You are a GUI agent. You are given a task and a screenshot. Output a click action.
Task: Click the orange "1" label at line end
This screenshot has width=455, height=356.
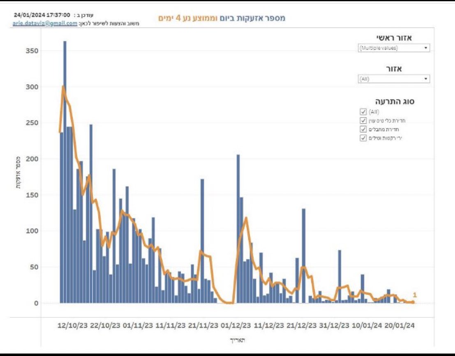coord(415,295)
